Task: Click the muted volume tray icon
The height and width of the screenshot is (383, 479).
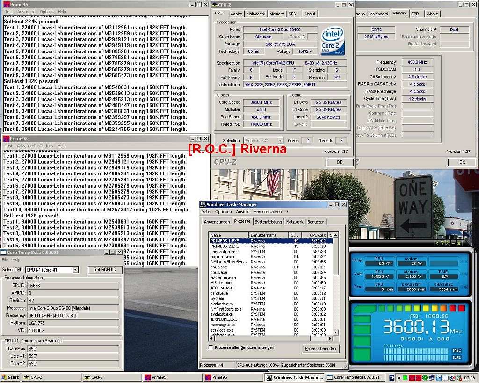Action: coord(453,378)
